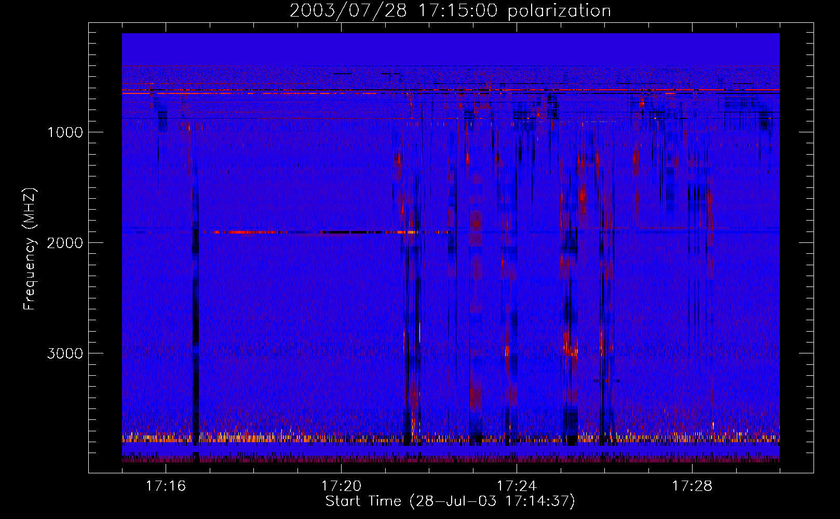Click the '17:16' time tick label

pos(166,486)
